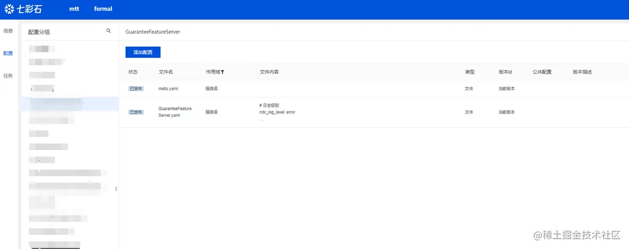The height and width of the screenshot is (249, 629).
Task: Click 已发布 status of GuaranteeFeatureServer.yaml row
Action: click(136, 113)
